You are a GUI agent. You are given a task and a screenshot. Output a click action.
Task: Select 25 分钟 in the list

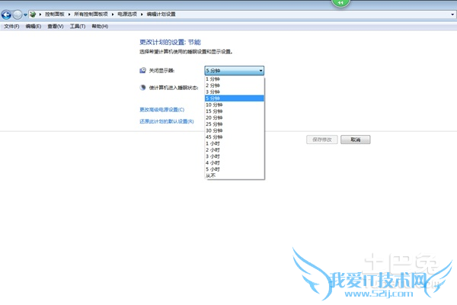(x=235, y=124)
